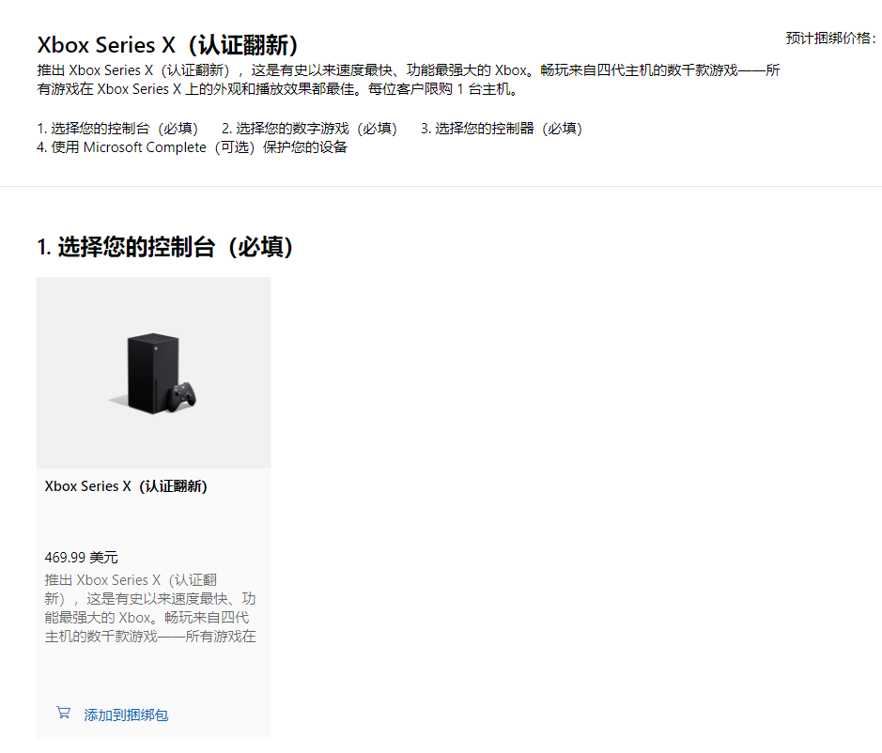Click the Xbox logo on top of console

point(156,348)
